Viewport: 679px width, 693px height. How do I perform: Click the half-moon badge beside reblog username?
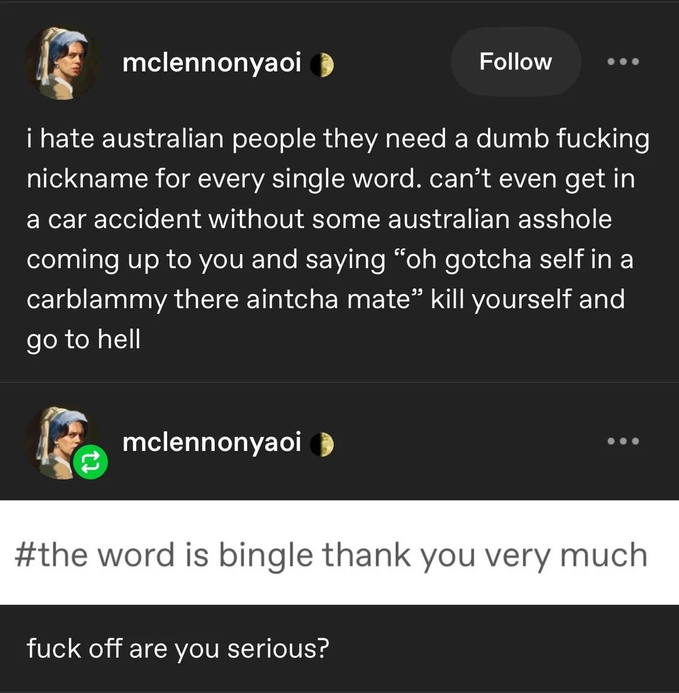pyautogui.click(x=322, y=444)
